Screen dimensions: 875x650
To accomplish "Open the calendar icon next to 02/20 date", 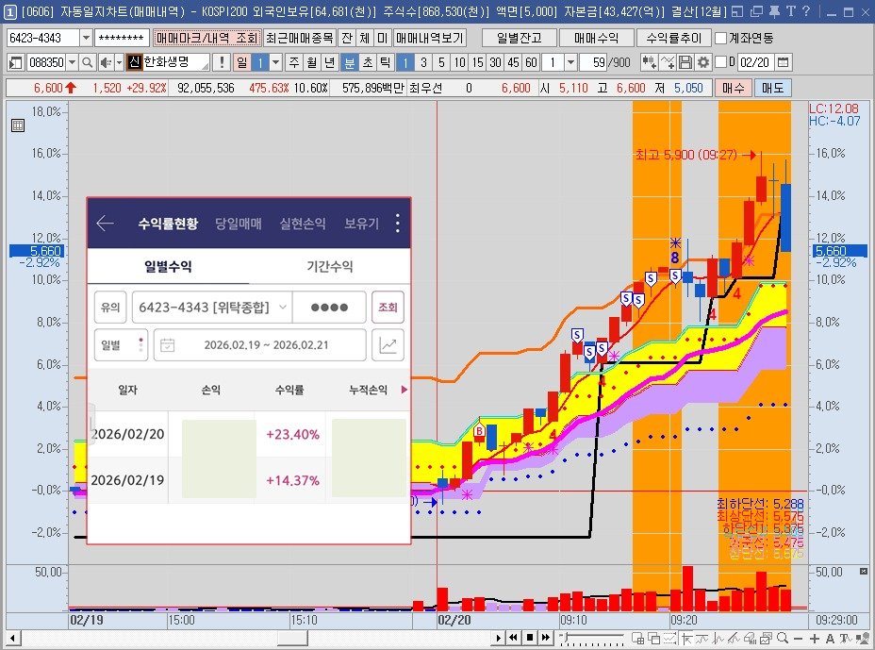I will pyautogui.click(x=783, y=62).
